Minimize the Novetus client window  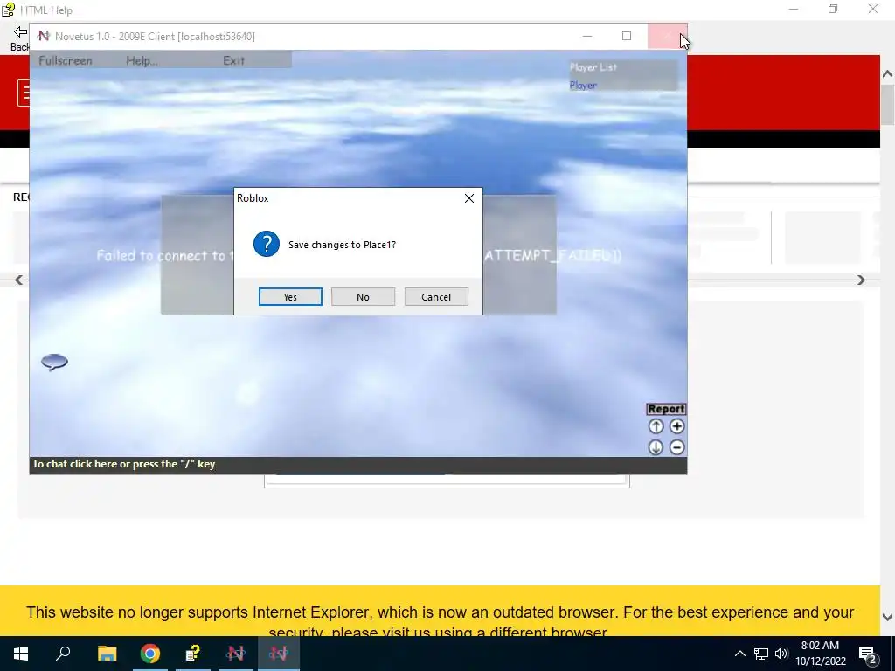[x=587, y=36]
